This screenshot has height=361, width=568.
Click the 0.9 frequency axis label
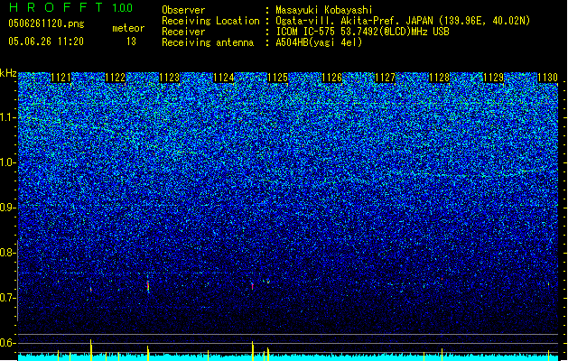pyautogui.click(x=7, y=208)
